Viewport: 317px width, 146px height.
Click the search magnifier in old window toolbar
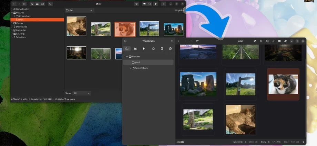pos(50,4)
